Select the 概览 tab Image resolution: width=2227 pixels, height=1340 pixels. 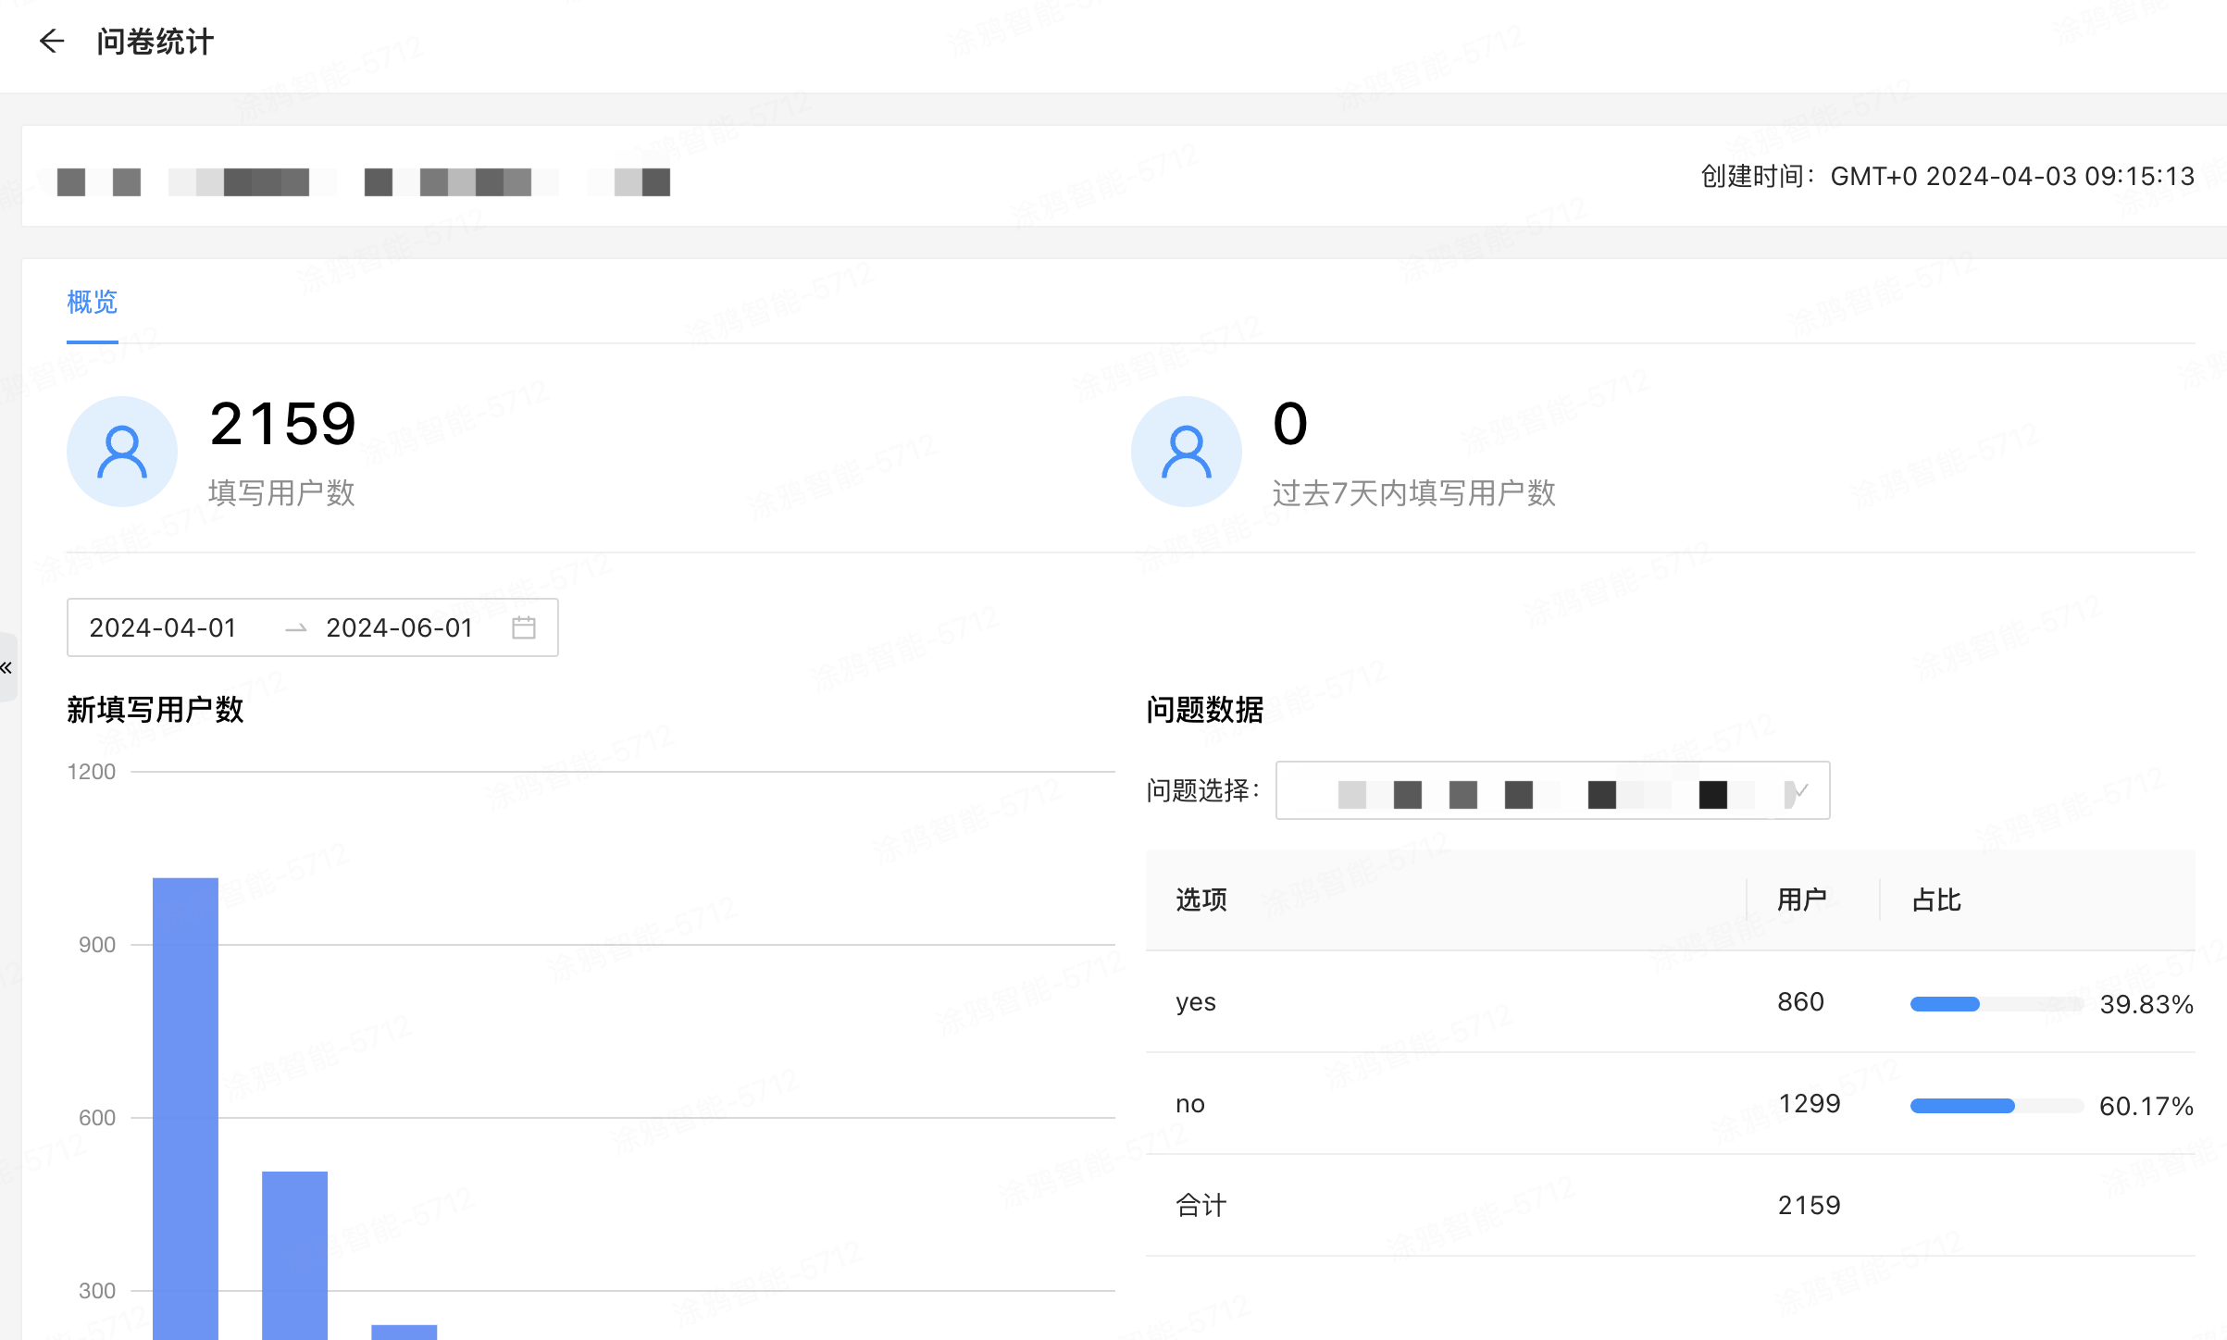[x=93, y=302]
